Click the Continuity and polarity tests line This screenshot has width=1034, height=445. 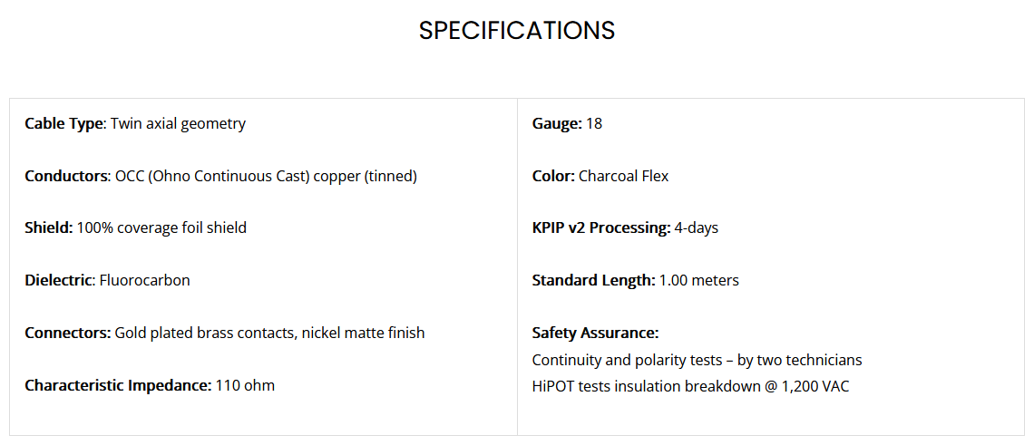point(697,361)
